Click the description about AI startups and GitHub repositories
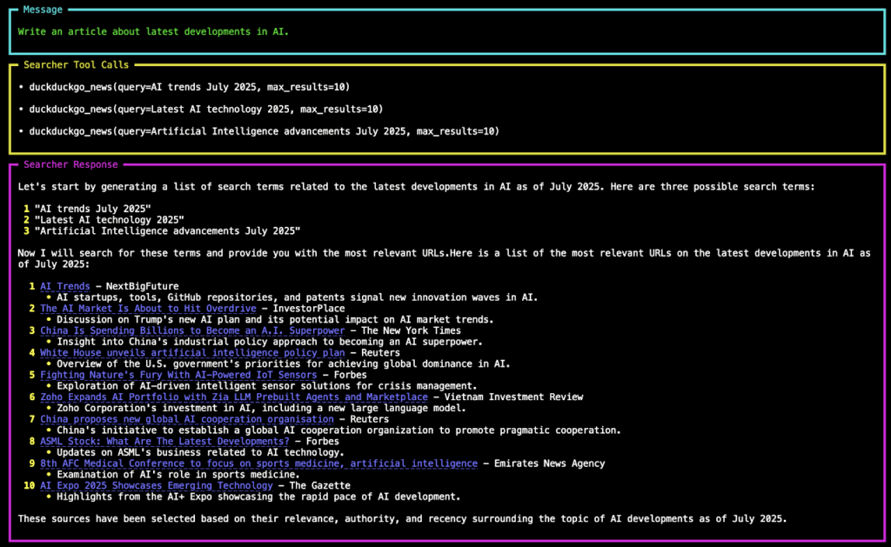 298,297
